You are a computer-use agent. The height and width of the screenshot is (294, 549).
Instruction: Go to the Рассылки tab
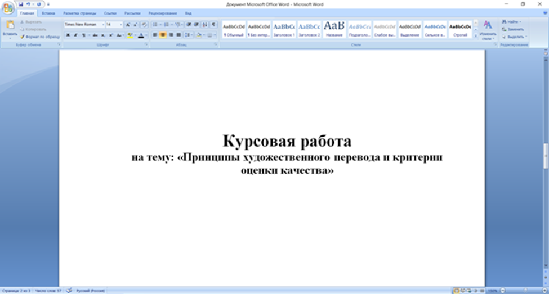point(132,13)
